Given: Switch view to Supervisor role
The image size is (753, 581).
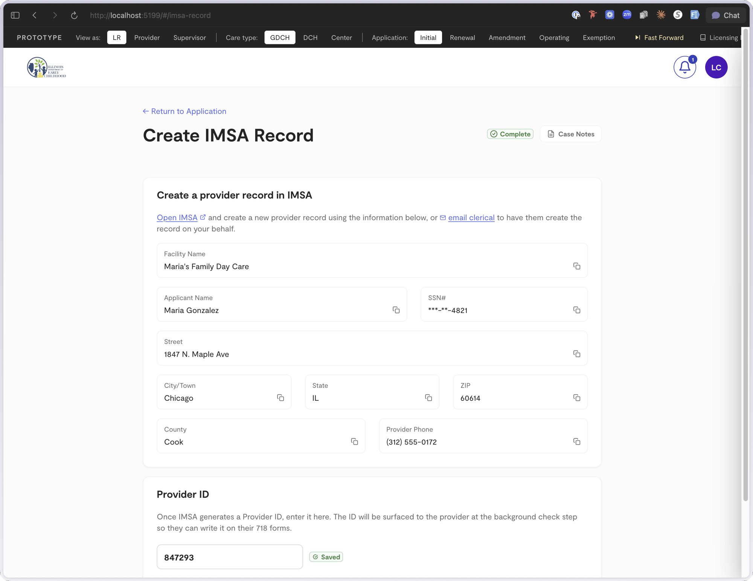Looking at the screenshot, I should pyautogui.click(x=189, y=38).
